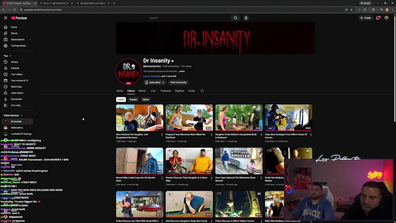Open Gemini in Chrome
The image size is (396, 223).
[365, 3]
